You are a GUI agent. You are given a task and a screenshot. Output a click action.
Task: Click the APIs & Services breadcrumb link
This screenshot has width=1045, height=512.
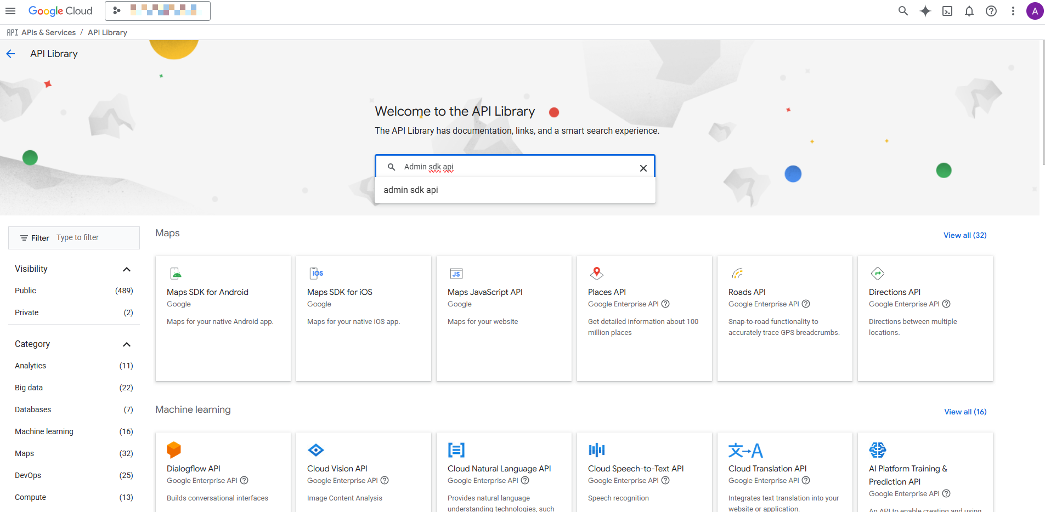[48, 32]
